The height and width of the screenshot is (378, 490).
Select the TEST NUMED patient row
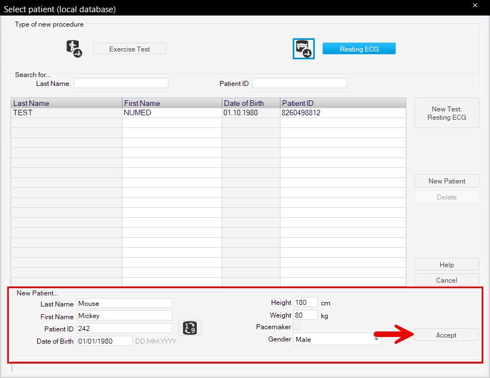pyautogui.click(x=166, y=113)
